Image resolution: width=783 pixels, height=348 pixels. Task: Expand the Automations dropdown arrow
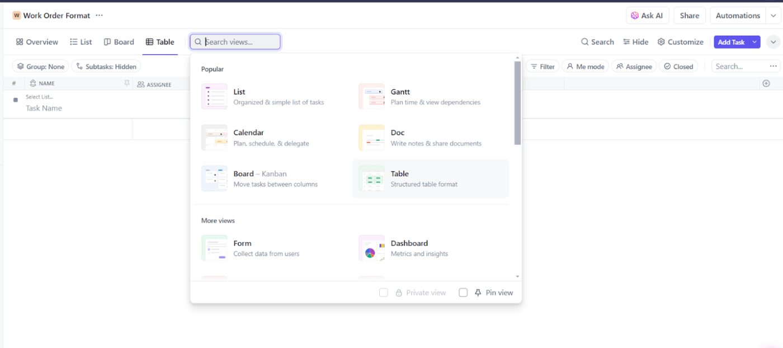point(773,16)
